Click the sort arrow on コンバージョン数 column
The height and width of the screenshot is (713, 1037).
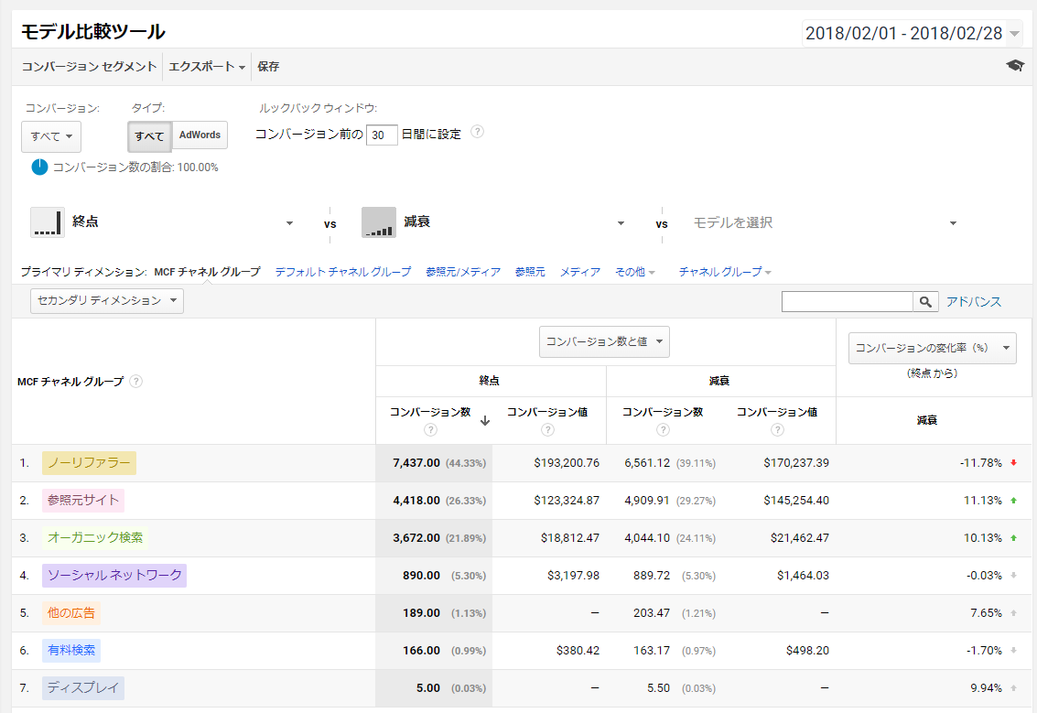(485, 420)
